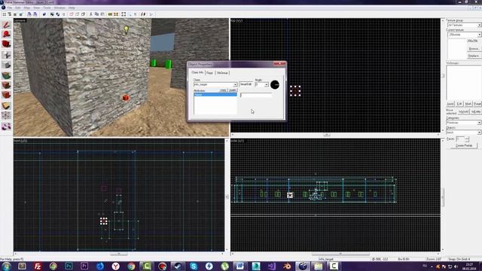Expand the Current texture dropdown
This screenshot has height=271, width=482.
point(479,35)
